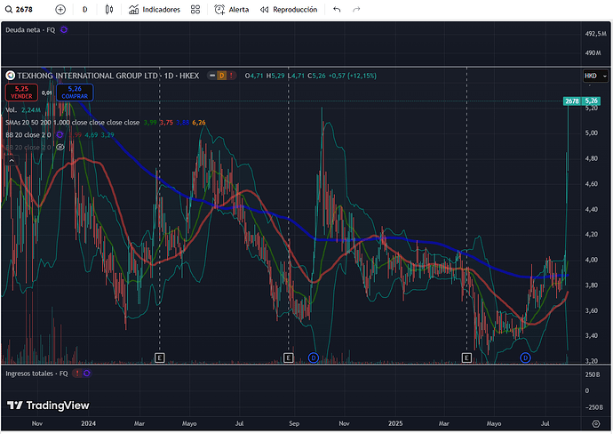
Task: Click the loading icon beside Deuda neta
Action: 64,30
